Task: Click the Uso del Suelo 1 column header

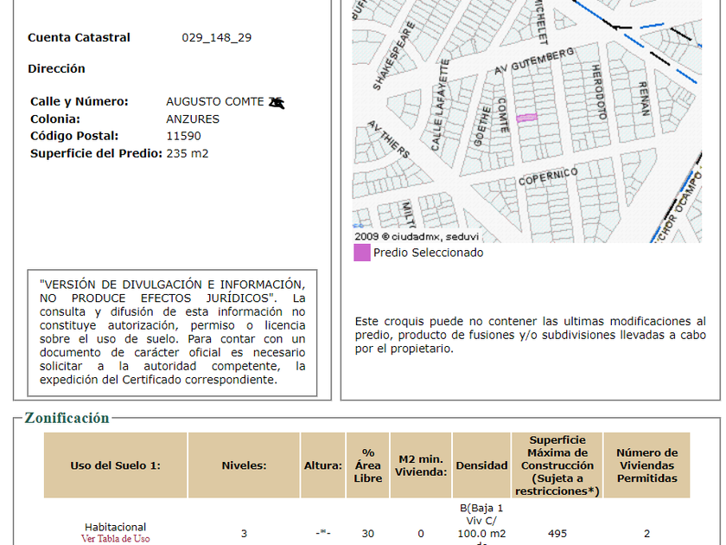Action: [x=115, y=465]
